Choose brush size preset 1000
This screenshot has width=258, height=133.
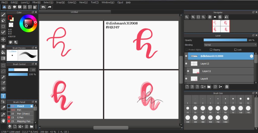225,119
